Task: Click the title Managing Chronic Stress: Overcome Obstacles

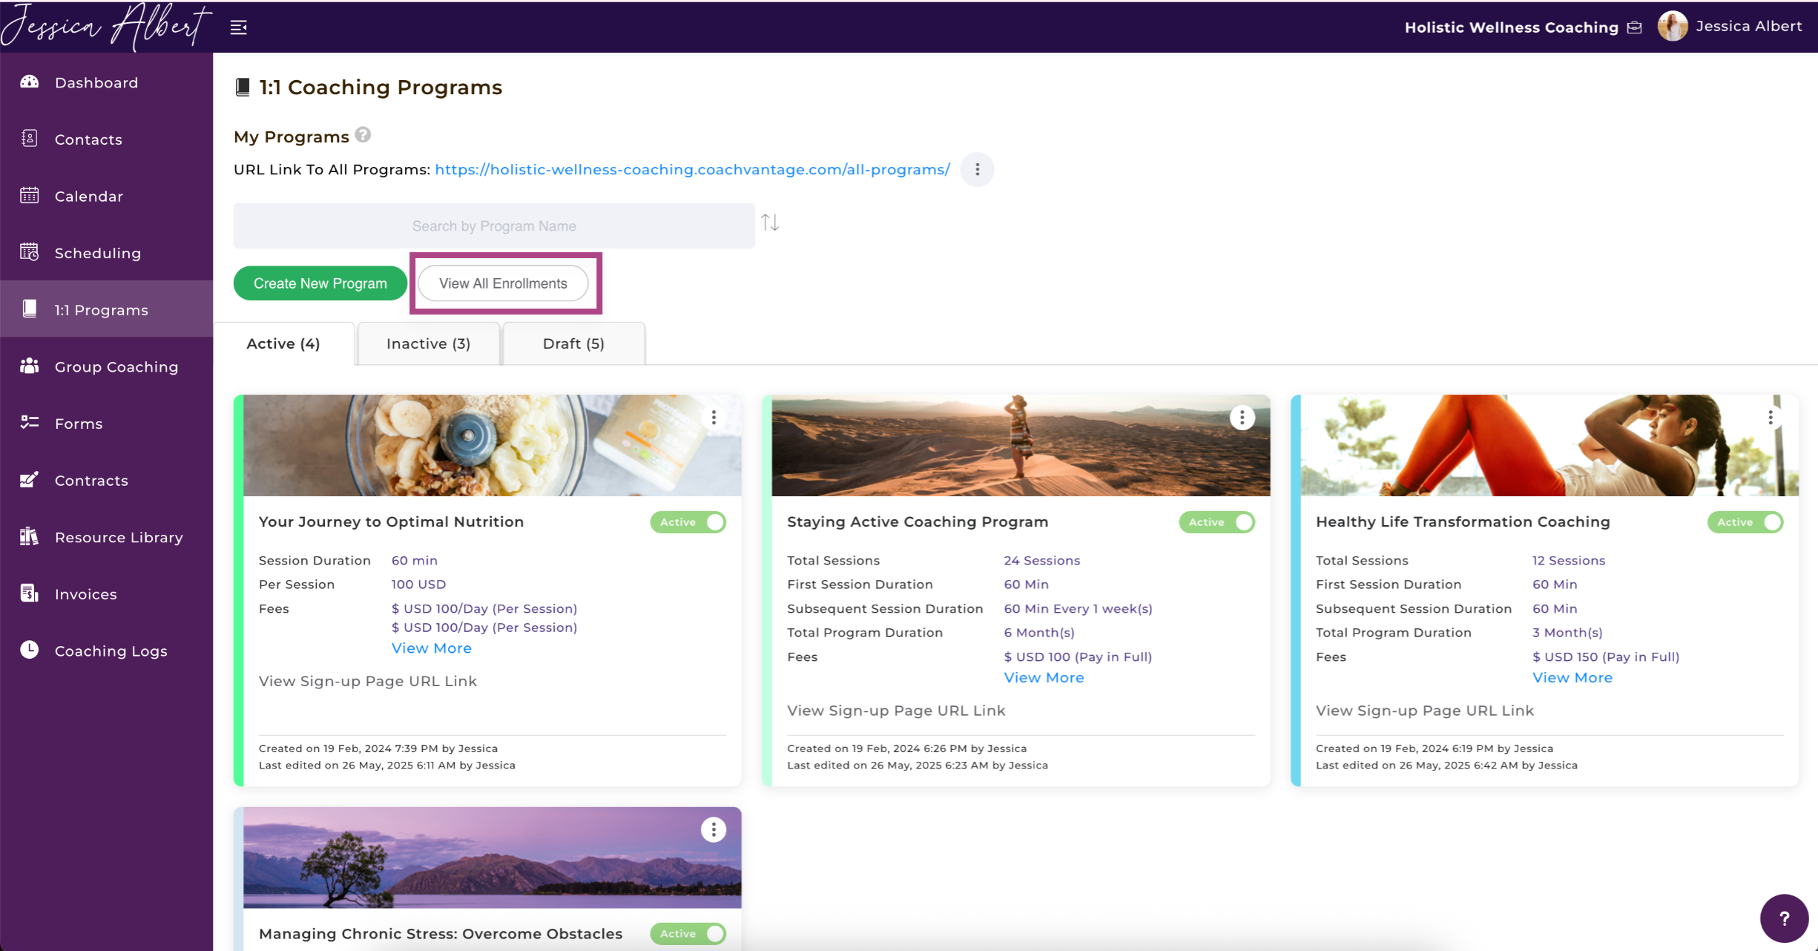Action: click(x=441, y=934)
